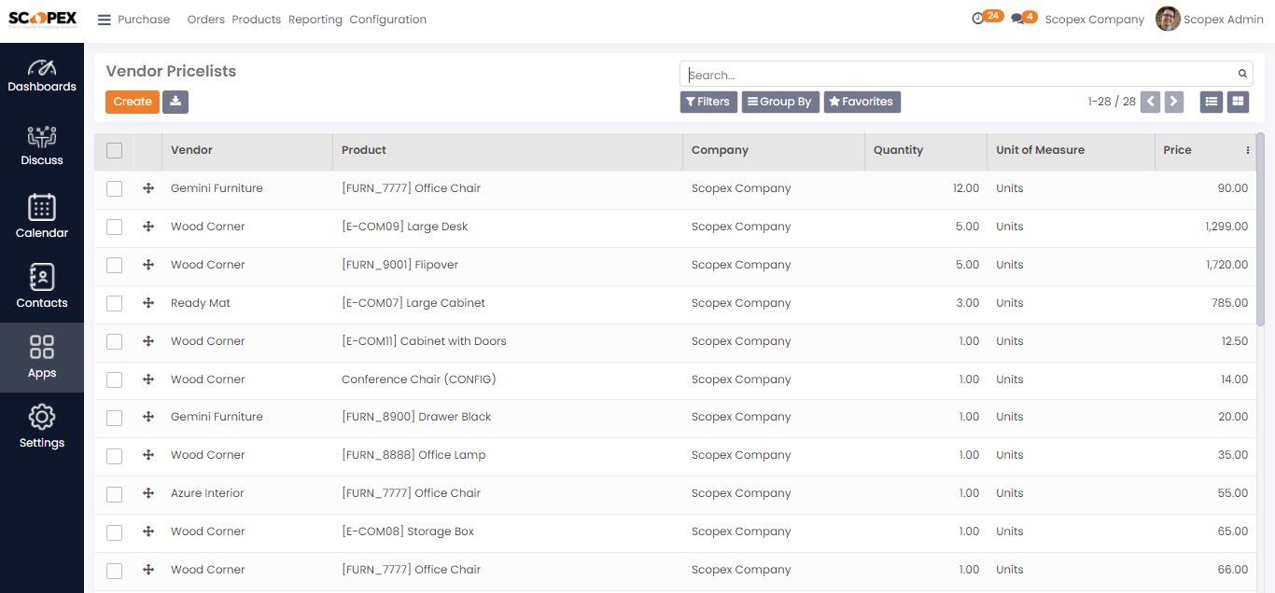1275x593 pixels.
Task: Open the Reporting menu
Action: pos(315,20)
